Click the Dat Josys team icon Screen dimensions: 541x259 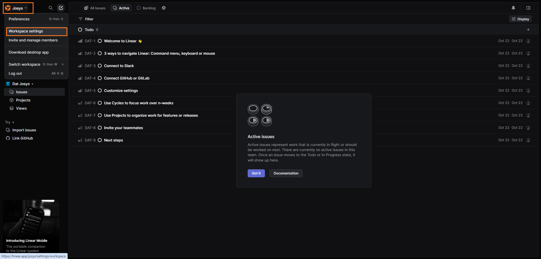pyautogui.click(x=8, y=84)
